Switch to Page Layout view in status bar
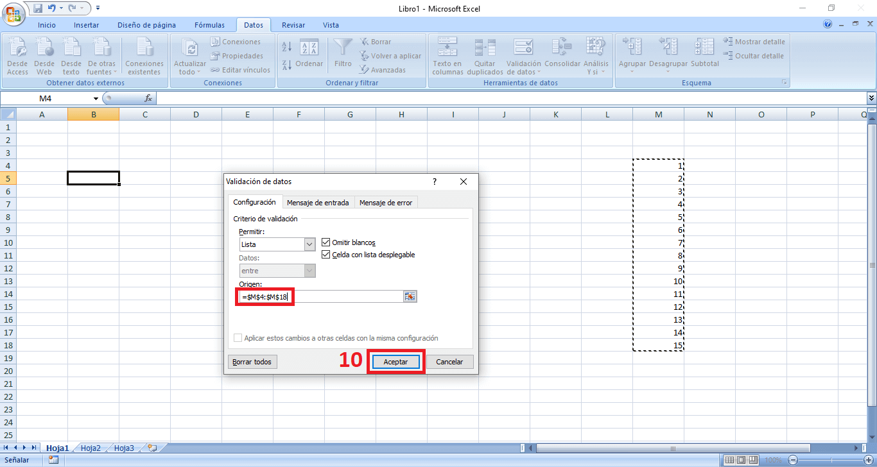This screenshot has width=877, height=467. click(741, 461)
